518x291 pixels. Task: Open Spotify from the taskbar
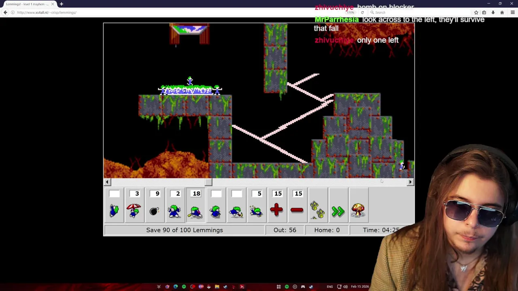pos(184,287)
